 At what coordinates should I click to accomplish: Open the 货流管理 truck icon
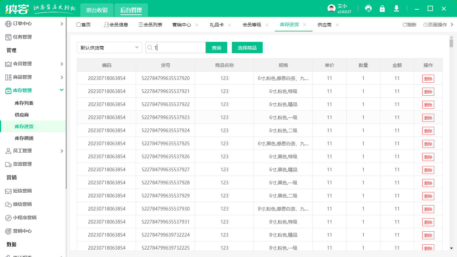pos(8,164)
